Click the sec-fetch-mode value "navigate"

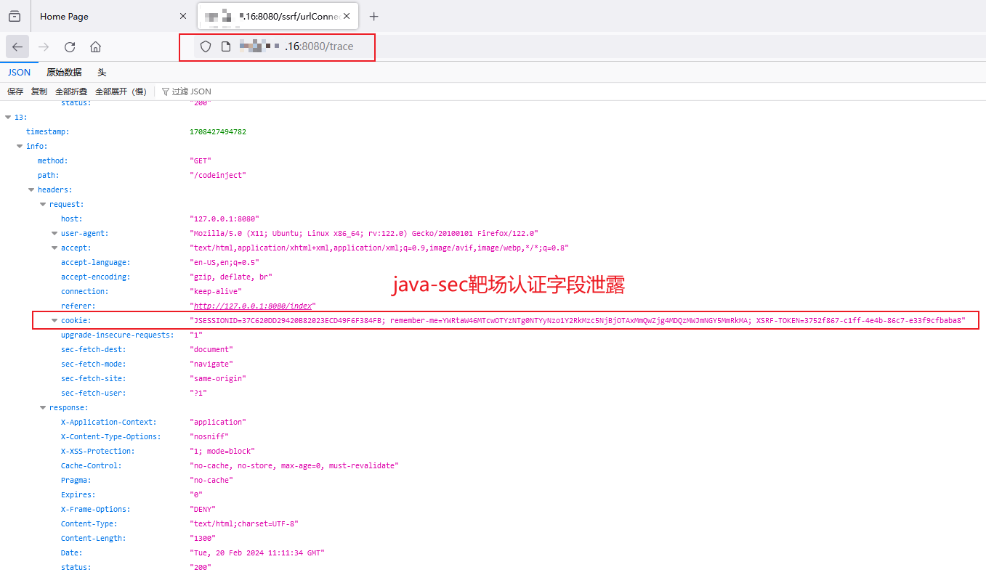(x=211, y=364)
